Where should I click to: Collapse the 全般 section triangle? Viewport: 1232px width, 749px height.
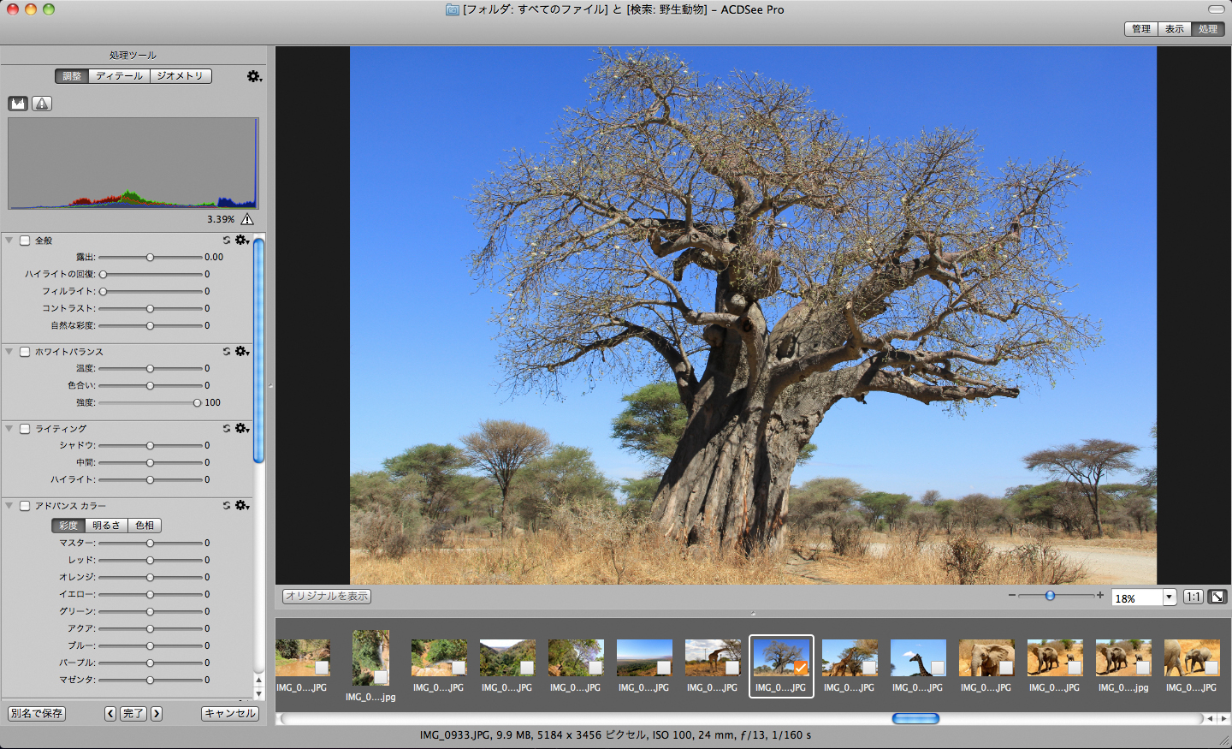tap(9, 241)
